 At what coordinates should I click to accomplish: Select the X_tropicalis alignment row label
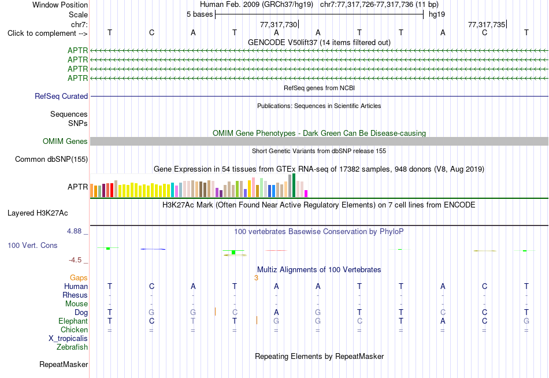point(68,339)
